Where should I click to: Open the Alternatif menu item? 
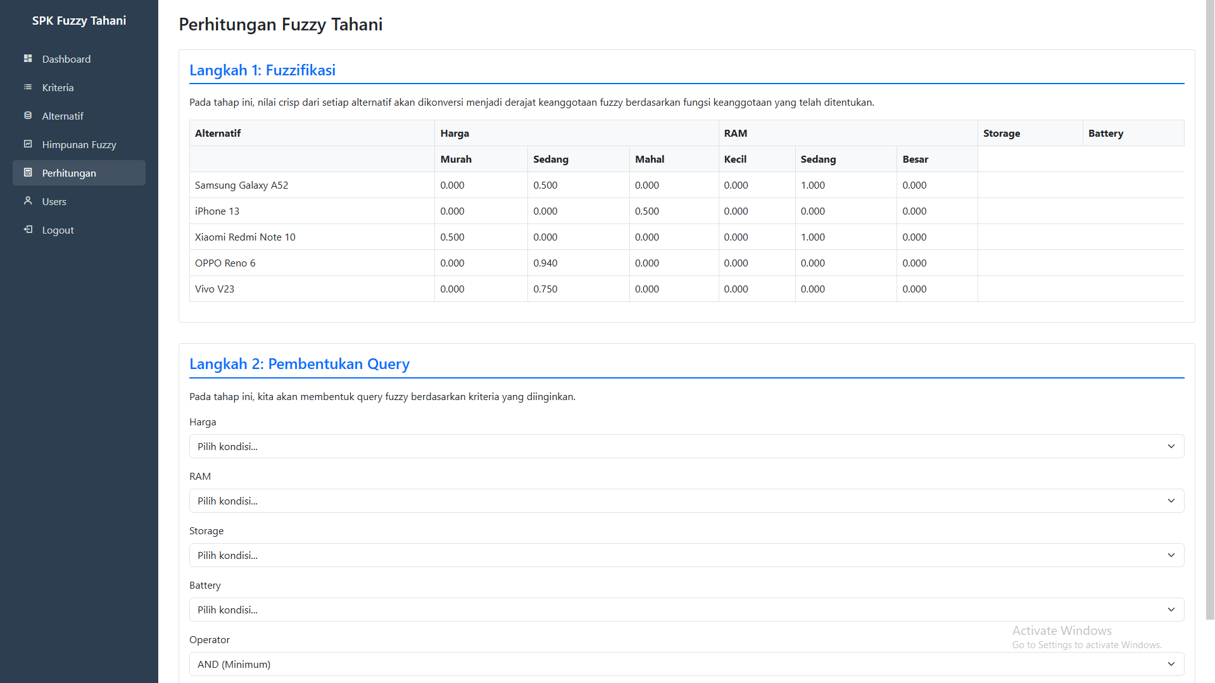[x=79, y=116]
